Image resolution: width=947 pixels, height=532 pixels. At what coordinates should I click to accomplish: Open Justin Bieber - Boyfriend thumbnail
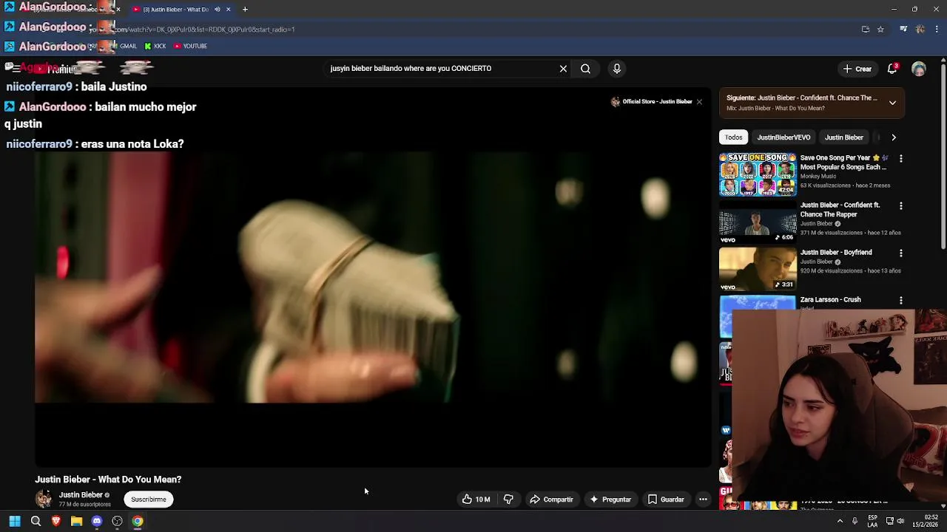click(x=758, y=269)
